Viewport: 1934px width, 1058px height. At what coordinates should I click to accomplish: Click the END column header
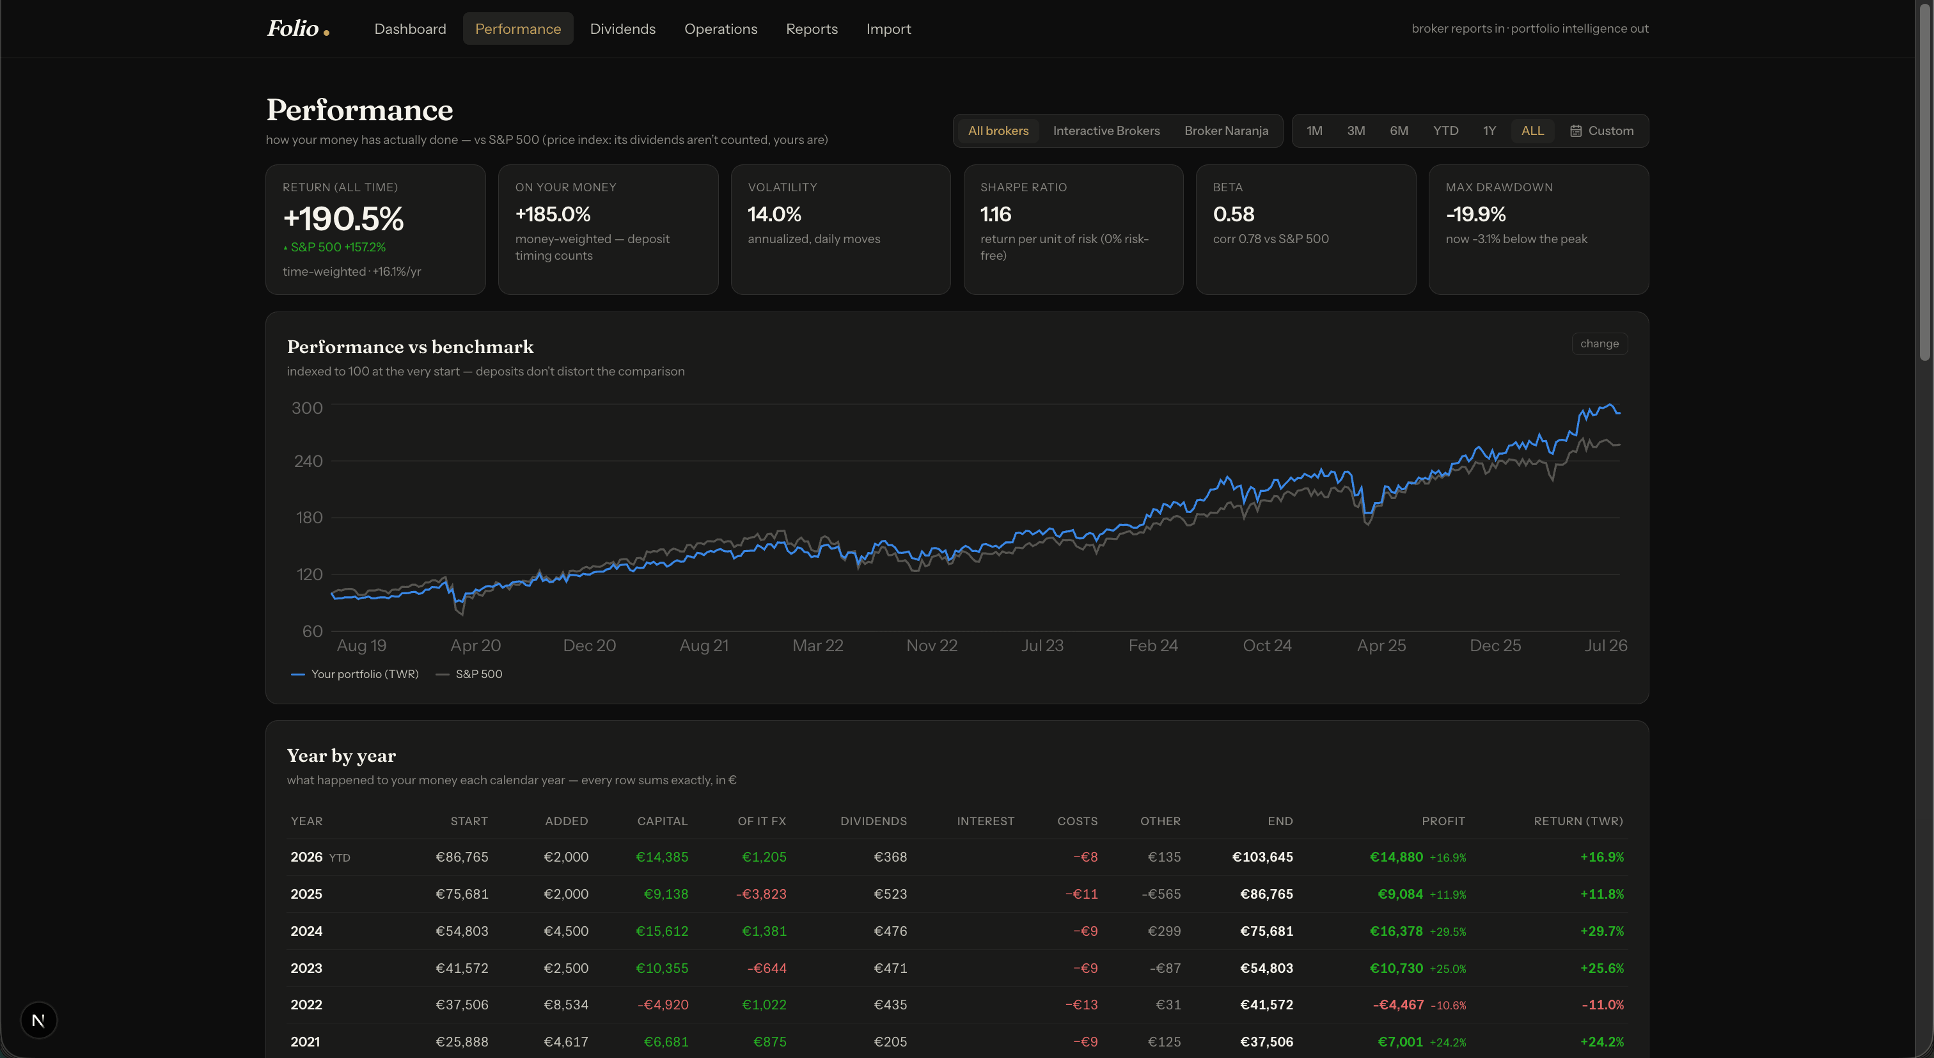1280,821
